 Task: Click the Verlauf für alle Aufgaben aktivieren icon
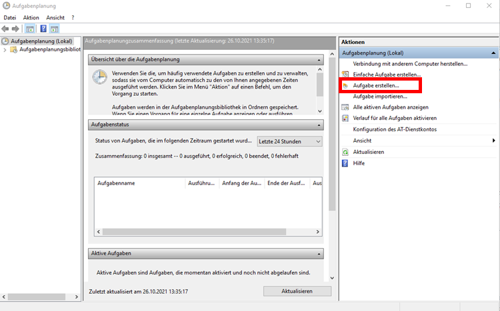(x=345, y=118)
